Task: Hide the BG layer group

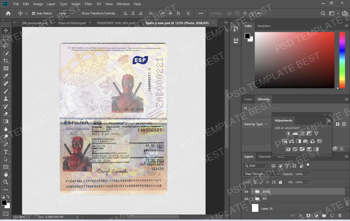Action: tap(246, 199)
